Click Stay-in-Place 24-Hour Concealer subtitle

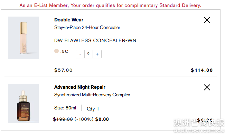click(87, 27)
